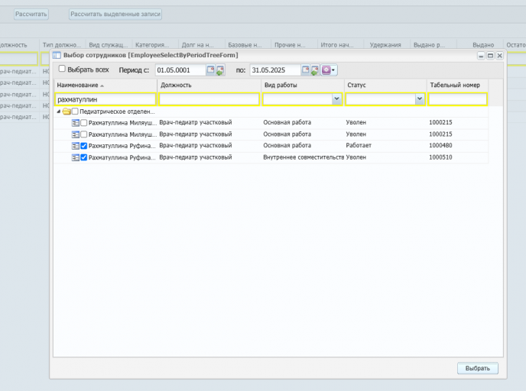Check the Педиатрическое отделение folder checkbox
This screenshot has height=391, width=526.
pos(75,111)
